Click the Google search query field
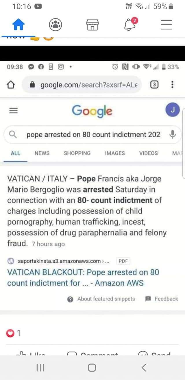 click(x=92, y=135)
